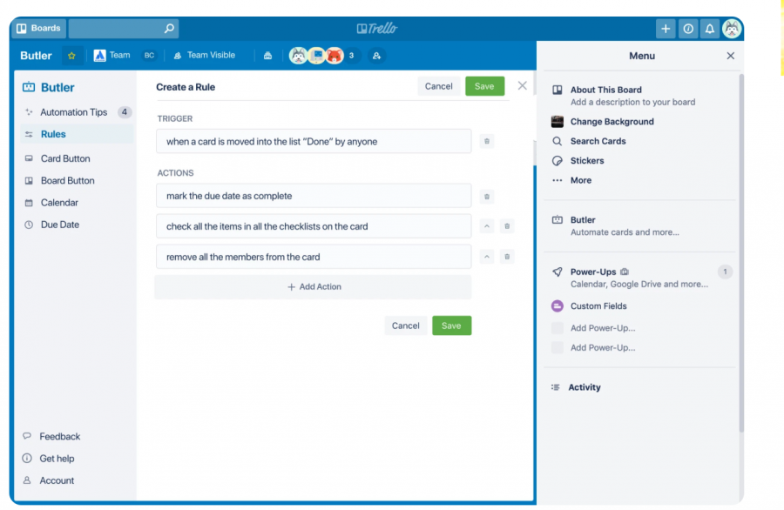Image resolution: width=784 pixels, height=510 pixels.
Task: Click top Save button in Create a Rule
Action: coord(484,86)
